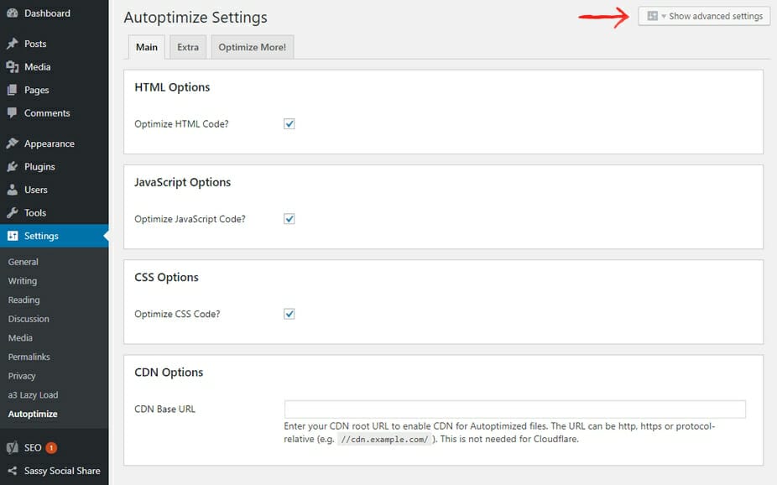This screenshot has height=485, width=777.
Task: Click the Plugins plug icon
Action: point(12,167)
